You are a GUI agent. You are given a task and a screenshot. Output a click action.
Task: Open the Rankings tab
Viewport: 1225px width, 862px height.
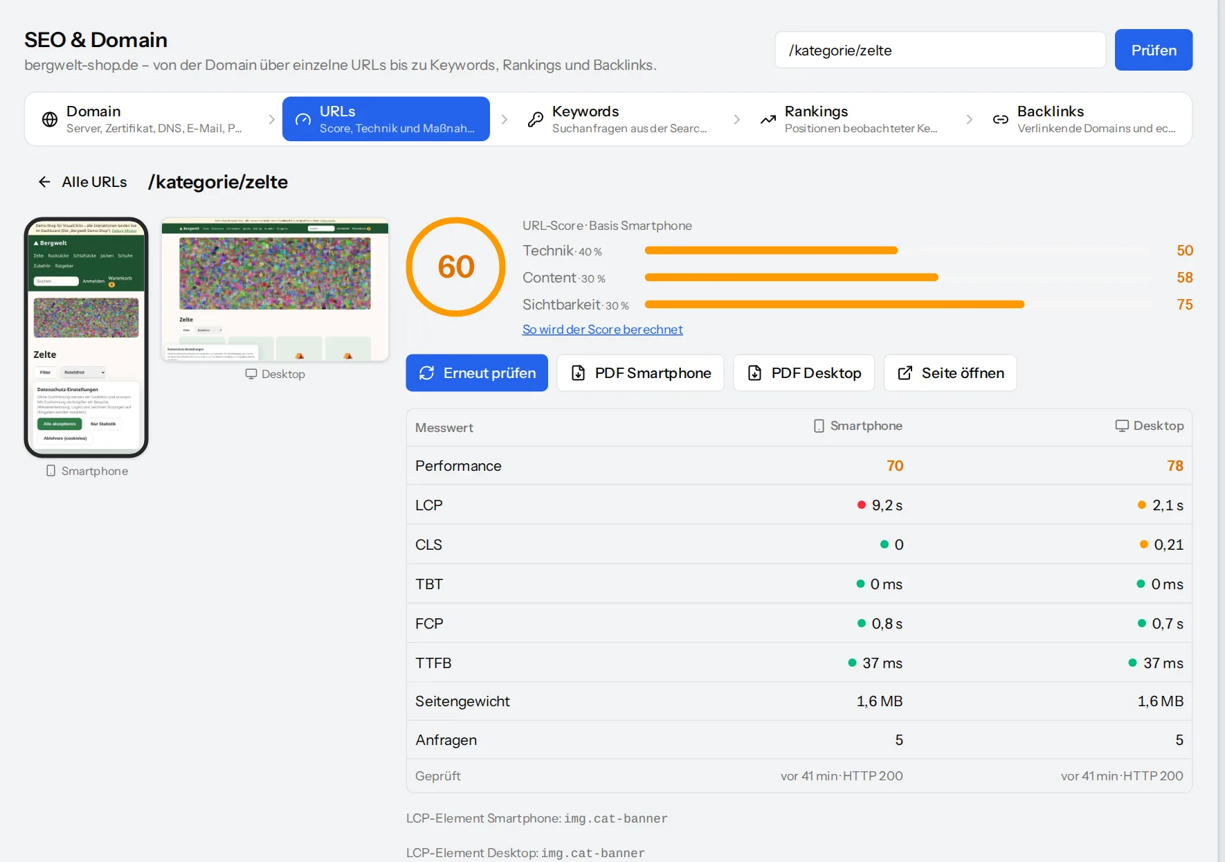pyautogui.click(x=851, y=119)
